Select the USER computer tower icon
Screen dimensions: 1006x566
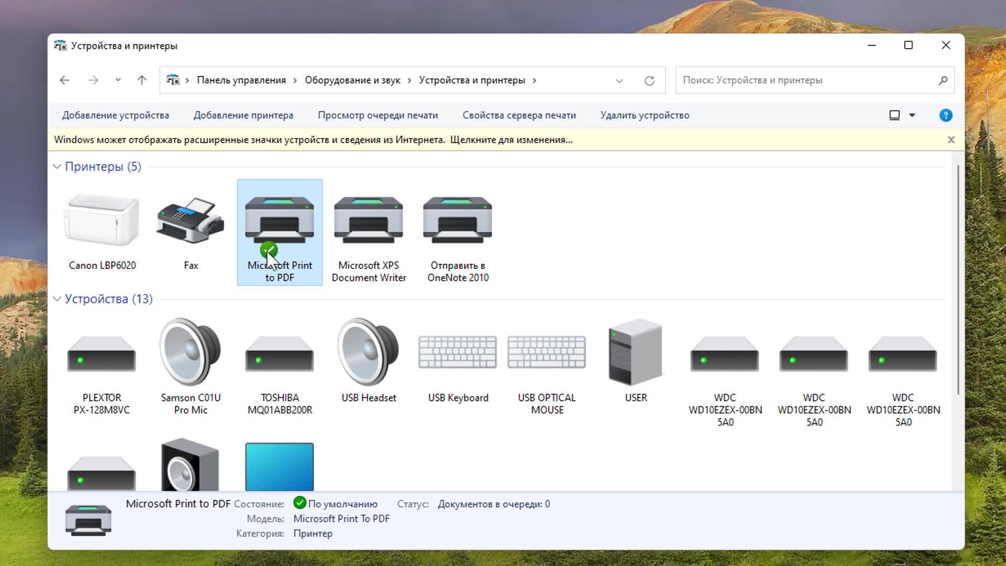pyautogui.click(x=636, y=352)
